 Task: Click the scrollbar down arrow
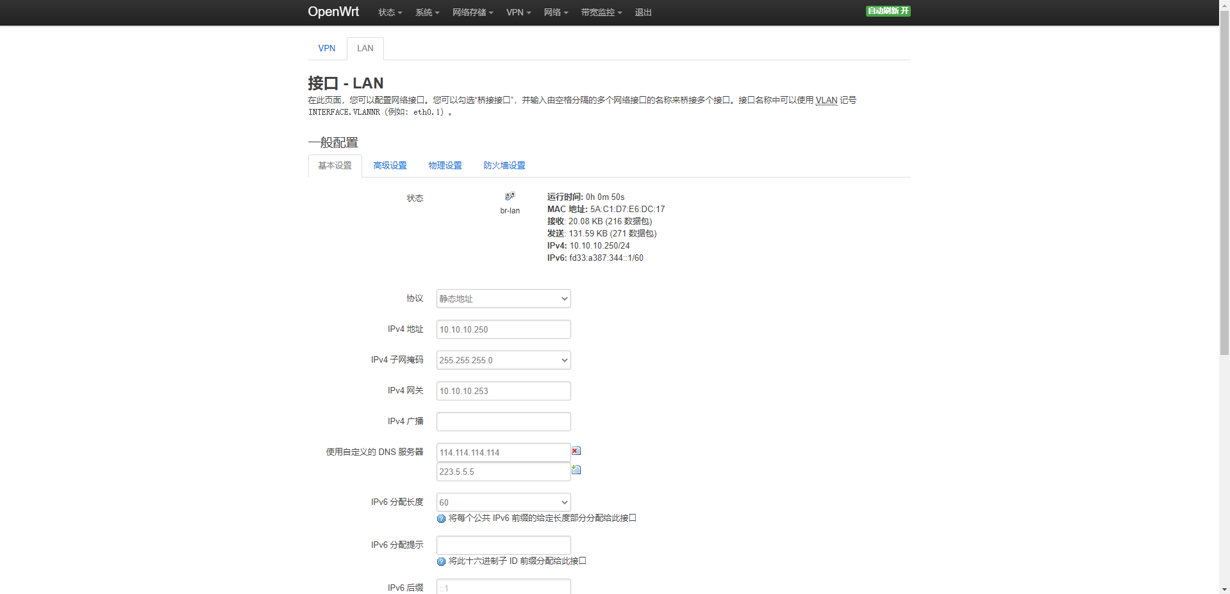(1224, 589)
